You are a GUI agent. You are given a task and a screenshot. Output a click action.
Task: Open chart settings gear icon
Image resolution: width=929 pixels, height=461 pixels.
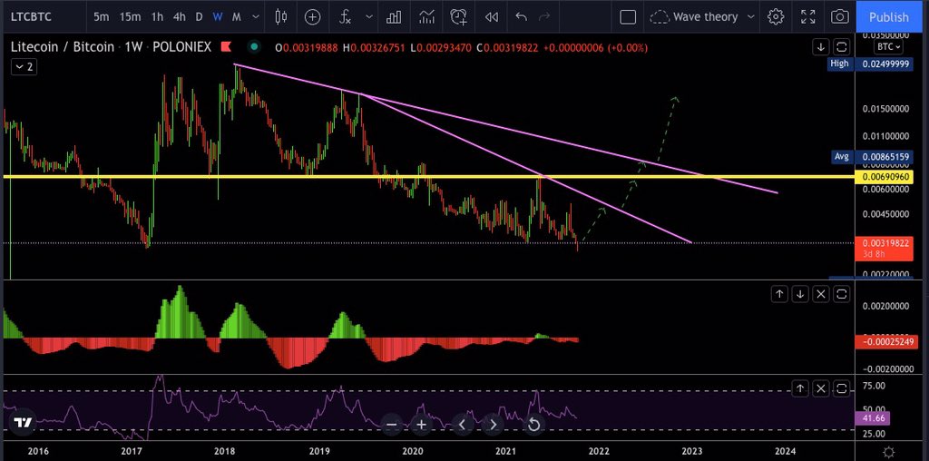point(776,17)
